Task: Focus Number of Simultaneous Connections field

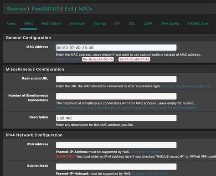Action: tap(116, 96)
